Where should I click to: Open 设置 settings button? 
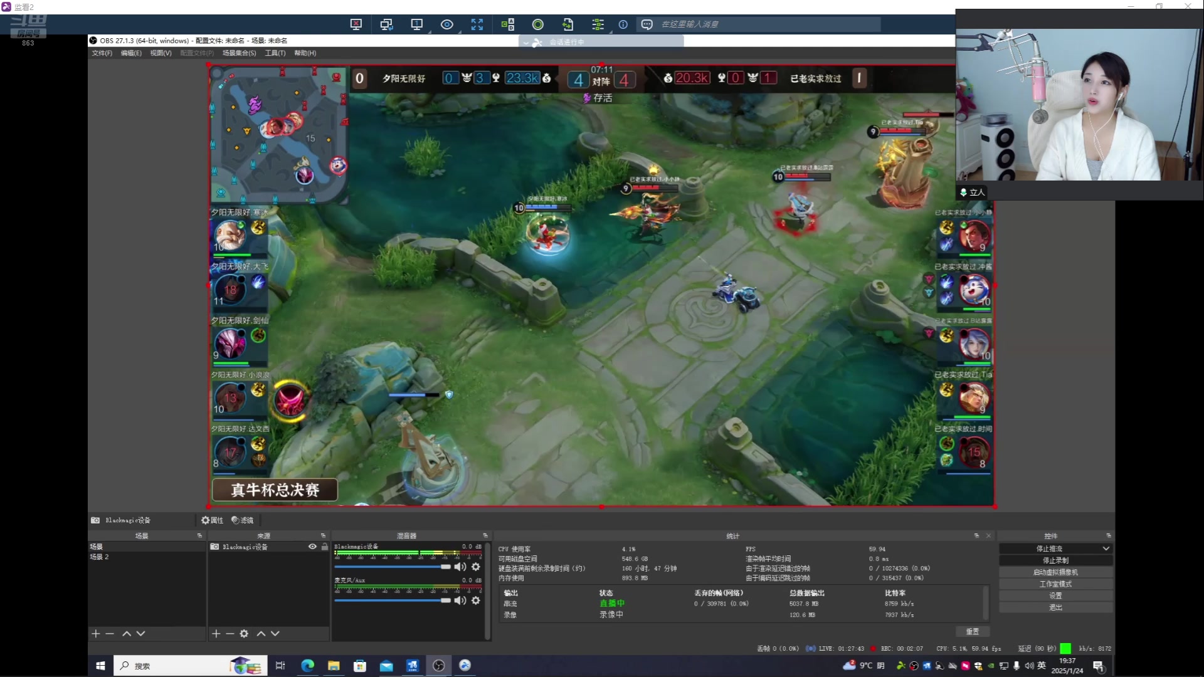tap(1056, 596)
